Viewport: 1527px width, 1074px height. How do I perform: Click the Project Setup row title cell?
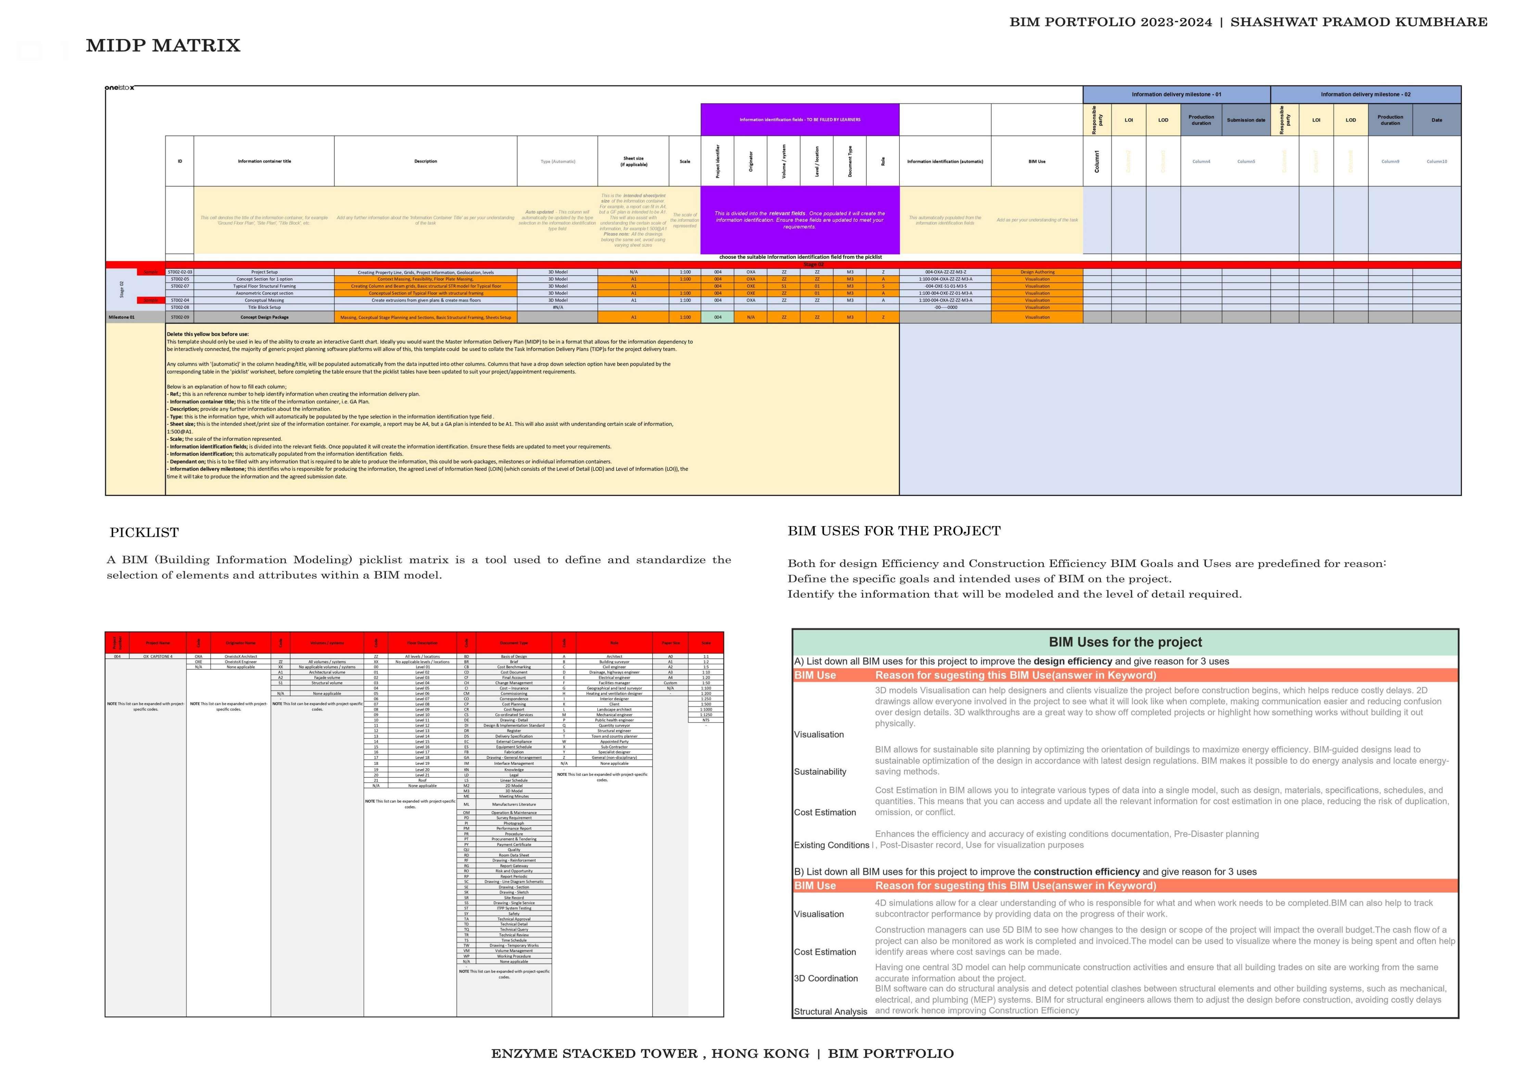click(x=264, y=272)
